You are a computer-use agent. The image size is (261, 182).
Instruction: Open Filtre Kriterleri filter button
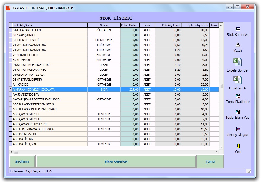[x=116, y=162]
